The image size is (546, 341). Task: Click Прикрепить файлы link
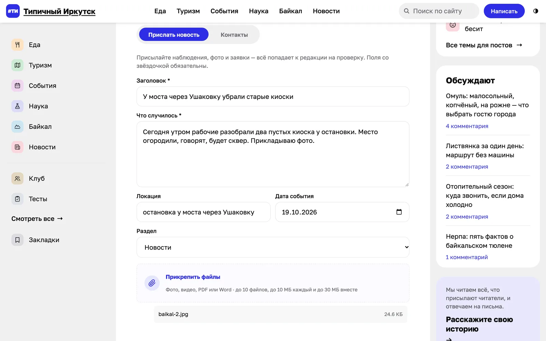[x=193, y=277]
